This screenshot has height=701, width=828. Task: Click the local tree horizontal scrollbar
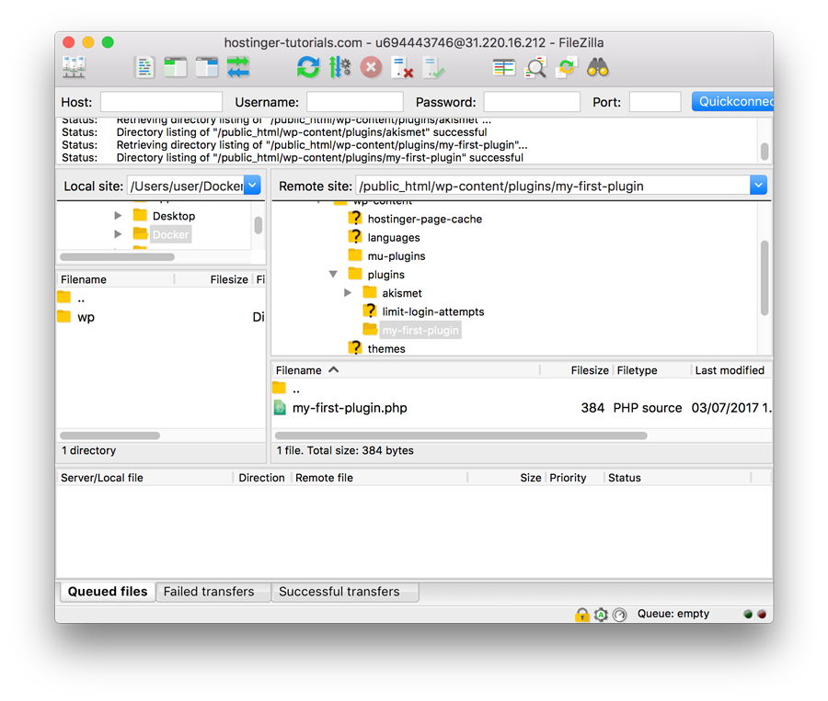117,257
